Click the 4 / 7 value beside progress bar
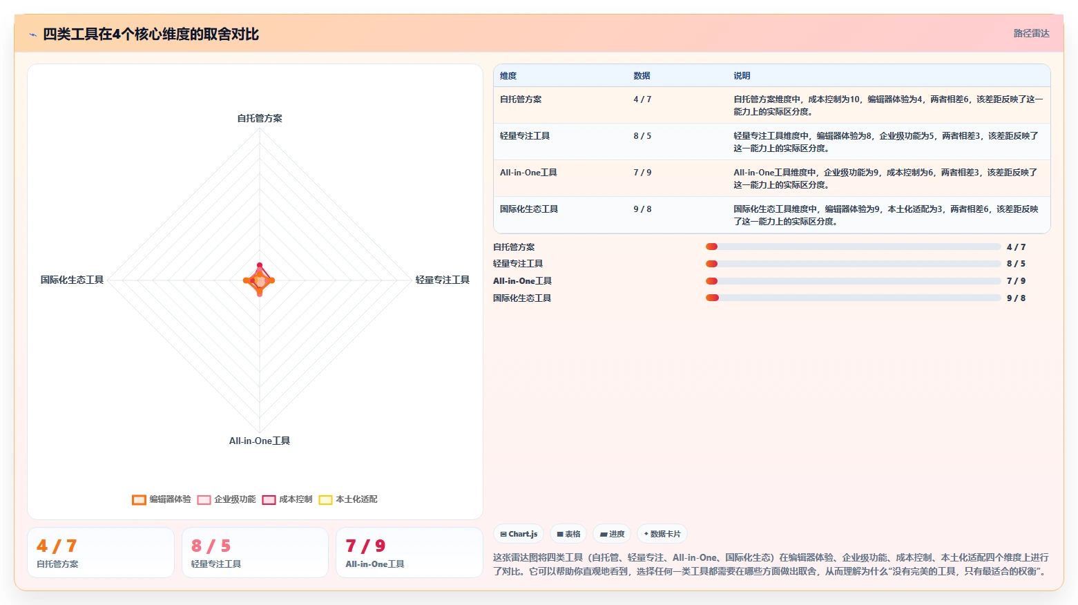1078x605 pixels. 1016,247
